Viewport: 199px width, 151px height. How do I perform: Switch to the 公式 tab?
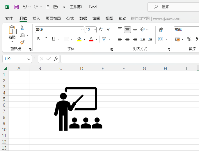pyautogui.click(x=70, y=18)
